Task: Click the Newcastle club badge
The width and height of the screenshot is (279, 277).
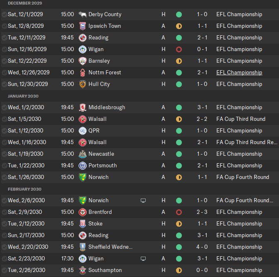Action: pos(82,154)
